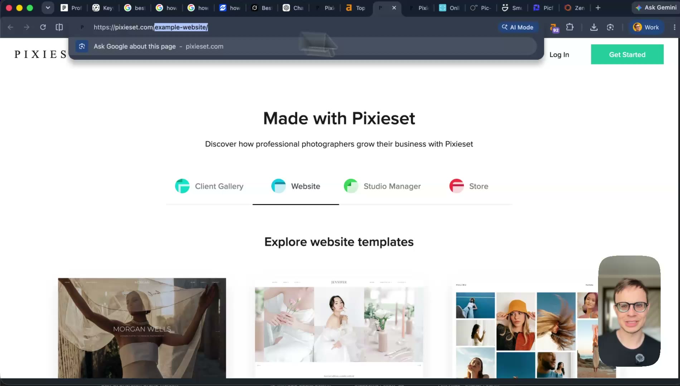Click the Pixieset logo

pos(41,54)
